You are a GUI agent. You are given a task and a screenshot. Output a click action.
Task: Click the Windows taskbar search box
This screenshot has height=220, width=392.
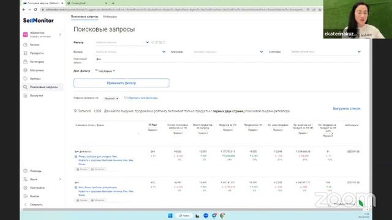point(184,216)
